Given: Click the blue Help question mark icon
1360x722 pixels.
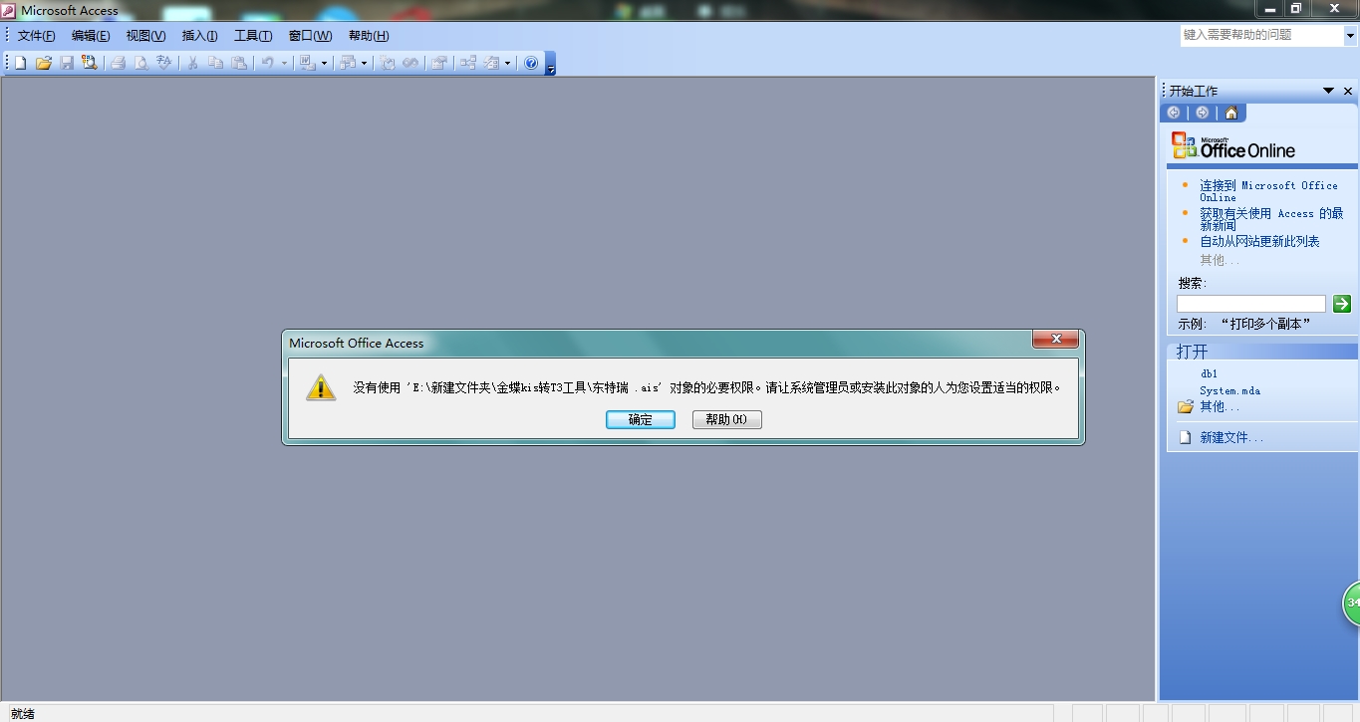Looking at the screenshot, I should coord(531,63).
